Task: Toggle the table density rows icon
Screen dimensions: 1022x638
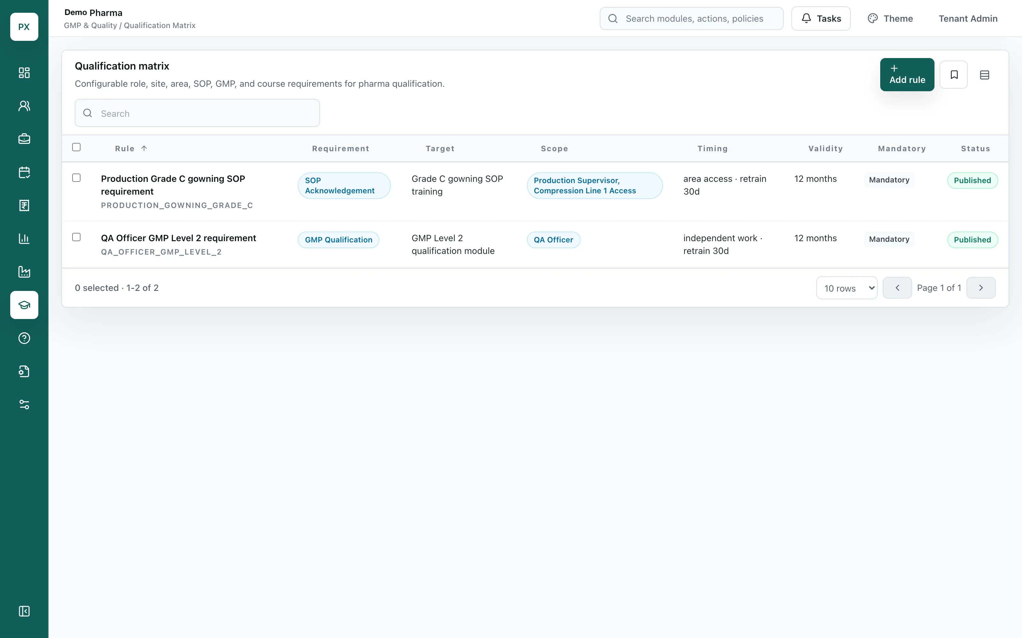Action: pos(984,75)
